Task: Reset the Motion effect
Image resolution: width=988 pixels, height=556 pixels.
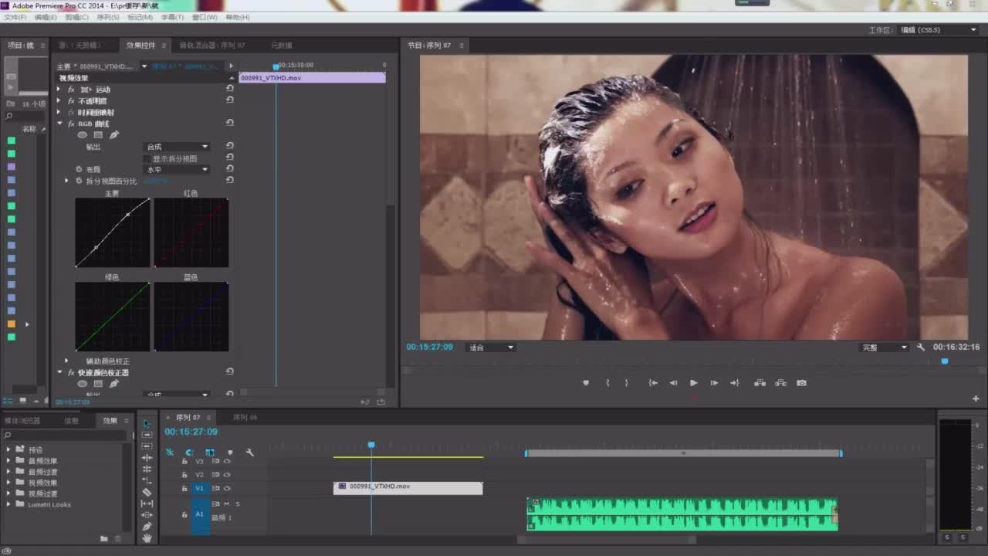Action: (x=229, y=89)
